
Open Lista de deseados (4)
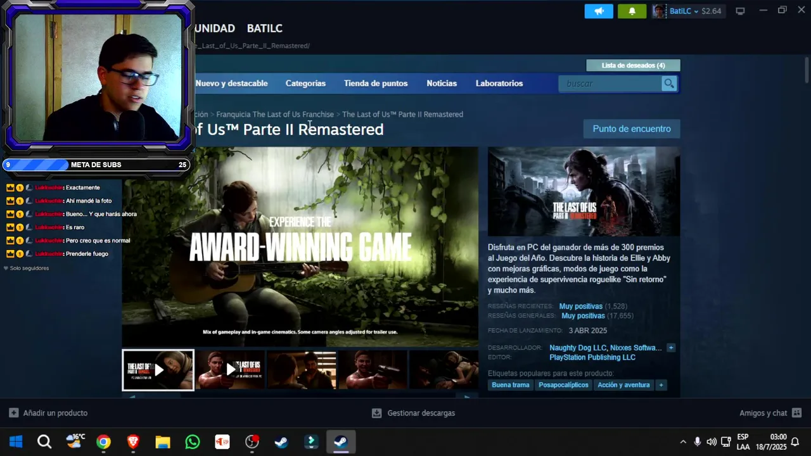point(633,65)
